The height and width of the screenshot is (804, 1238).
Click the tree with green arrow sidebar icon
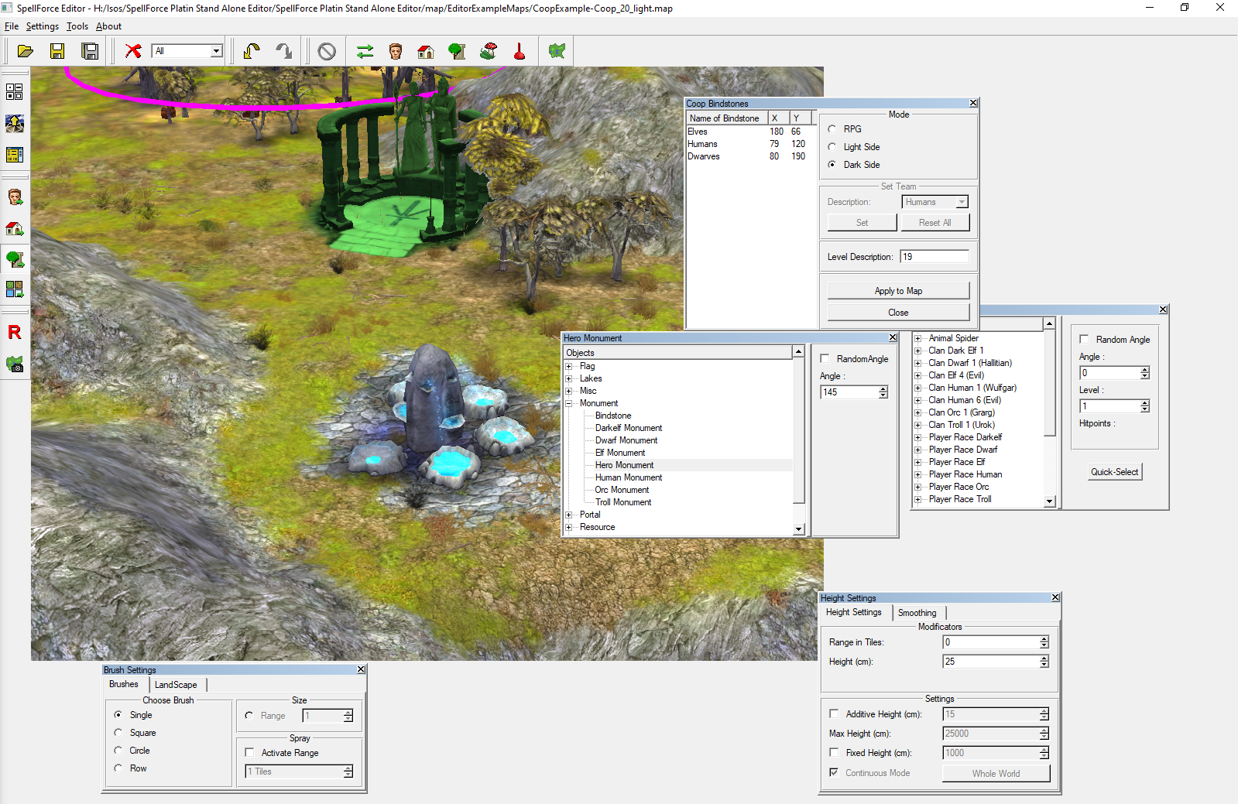coord(15,259)
